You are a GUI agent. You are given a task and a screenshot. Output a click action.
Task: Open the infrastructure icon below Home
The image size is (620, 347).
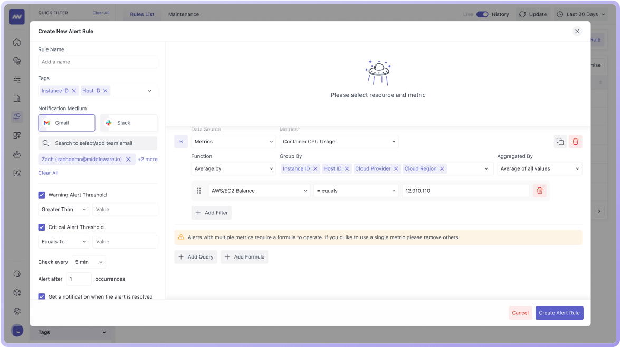click(x=17, y=61)
